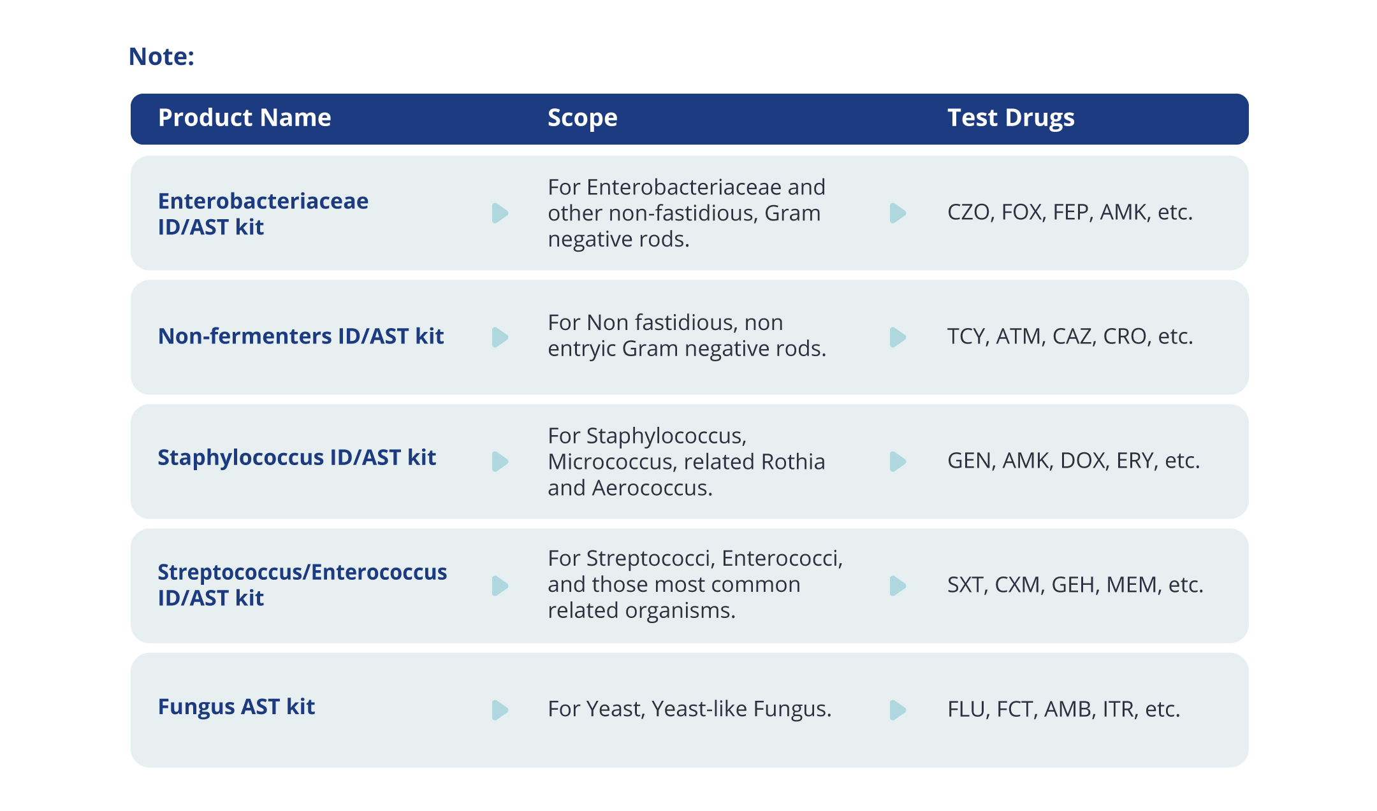Viewport: 1377px width, 811px height.
Task: Click the Yeast, Yeast-like Fungus scope text
Action: coord(689,709)
